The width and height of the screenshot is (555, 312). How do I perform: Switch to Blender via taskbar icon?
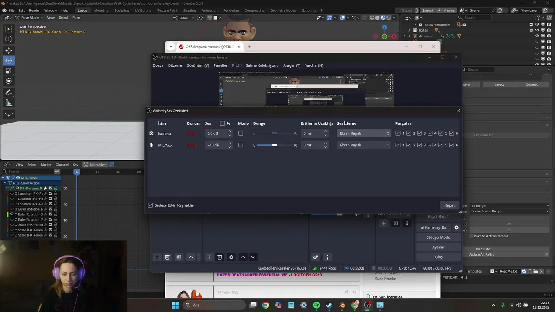tap(342, 305)
